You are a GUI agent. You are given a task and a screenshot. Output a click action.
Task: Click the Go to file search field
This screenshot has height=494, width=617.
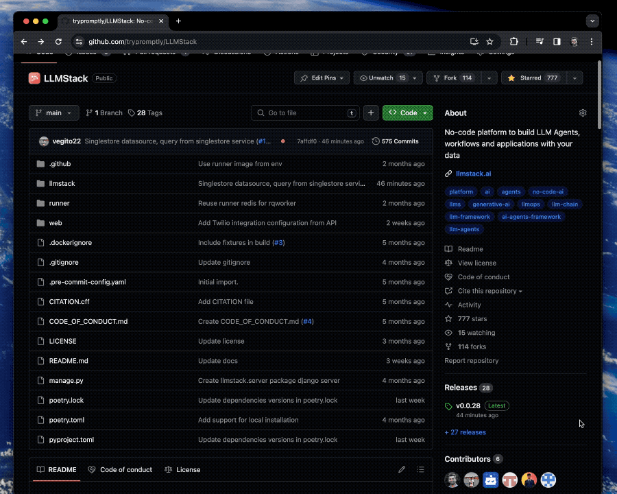coord(304,113)
